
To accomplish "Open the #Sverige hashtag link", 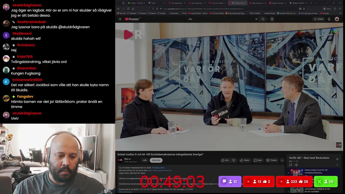I will tap(156, 168).
